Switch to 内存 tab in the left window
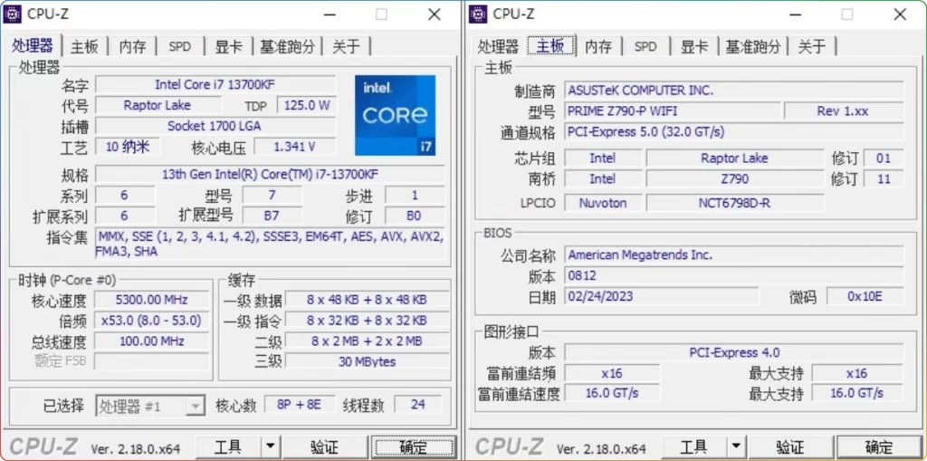The height and width of the screenshot is (461, 927). (132, 46)
